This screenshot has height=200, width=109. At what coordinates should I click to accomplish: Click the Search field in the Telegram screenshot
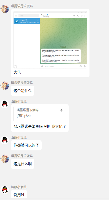click(x=29, y=16)
